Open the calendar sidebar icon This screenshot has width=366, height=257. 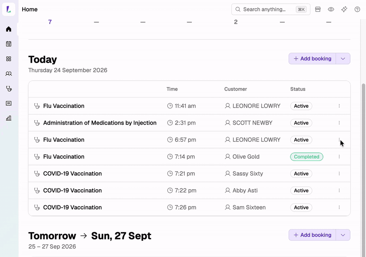tap(9, 44)
